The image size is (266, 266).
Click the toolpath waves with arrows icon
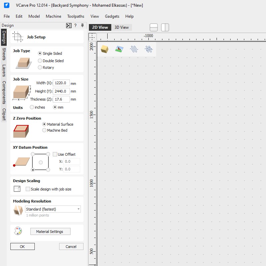tap(149, 49)
